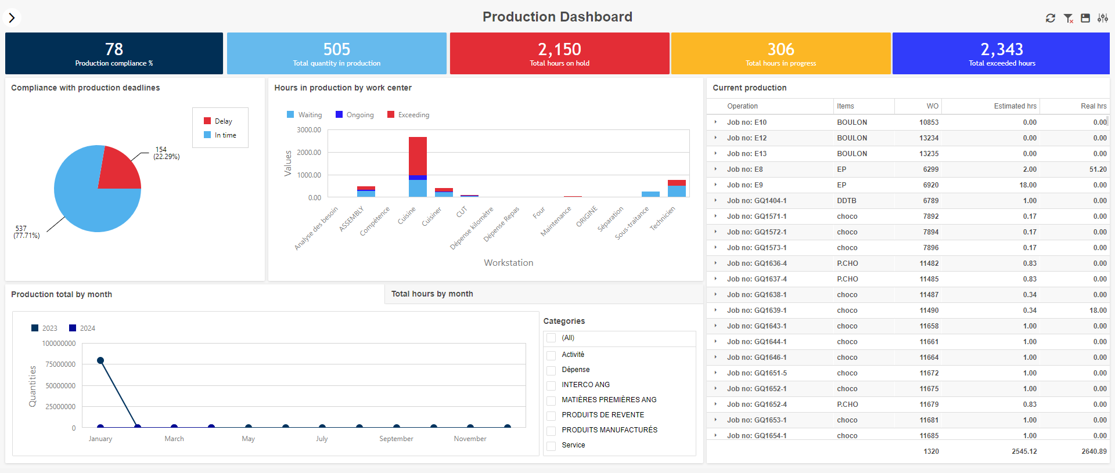1115x473 pixels.
Task: Select the Total exceeded hours card
Action: tap(1001, 53)
